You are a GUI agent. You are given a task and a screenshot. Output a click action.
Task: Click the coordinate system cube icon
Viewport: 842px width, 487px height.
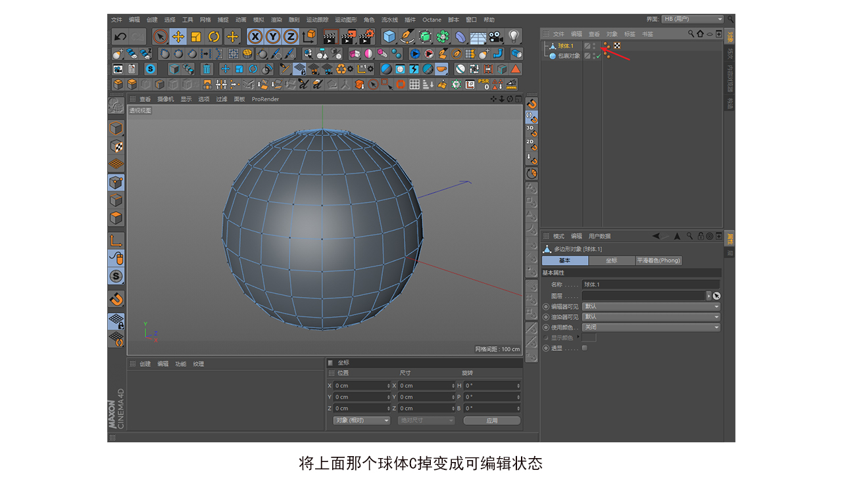309,37
